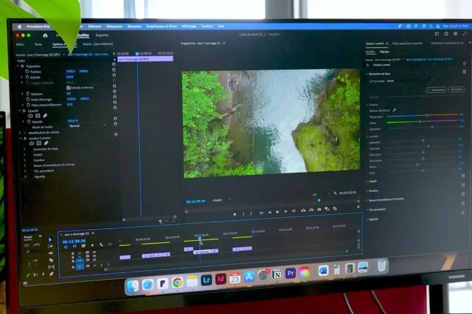This screenshot has width=472, height=314.
Task: Toggle animation stopwatch for Point d'ancrage
Action: coord(28,99)
